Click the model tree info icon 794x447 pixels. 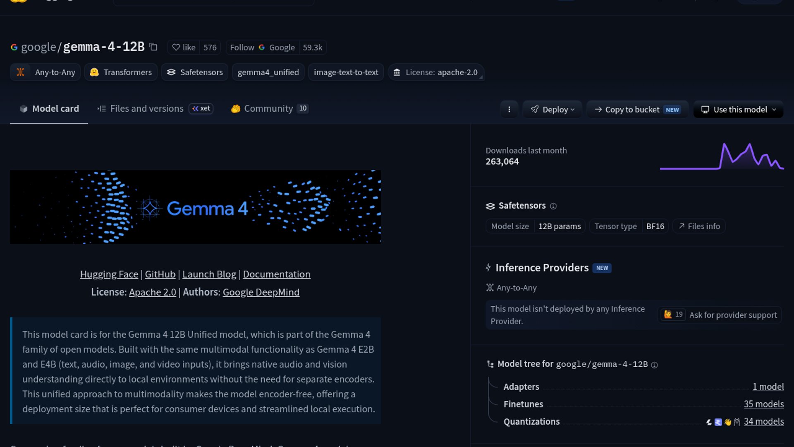(654, 365)
